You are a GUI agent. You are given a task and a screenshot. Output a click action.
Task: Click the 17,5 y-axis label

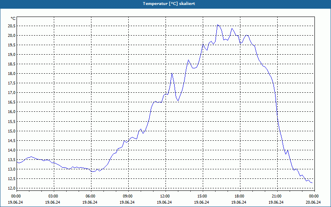pyautogui.click(x=12, y=83)
